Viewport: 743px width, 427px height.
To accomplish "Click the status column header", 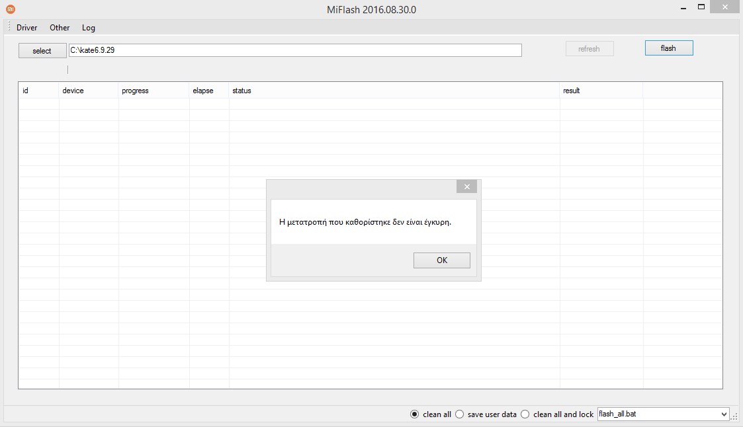I will [394, 91].
